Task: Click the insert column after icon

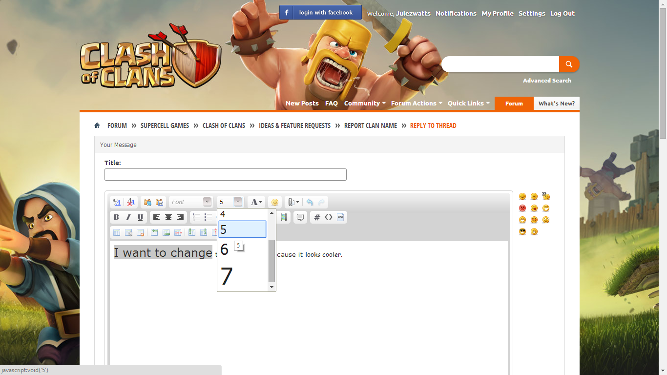Action: pyautogui.click(x=204, y=232)
